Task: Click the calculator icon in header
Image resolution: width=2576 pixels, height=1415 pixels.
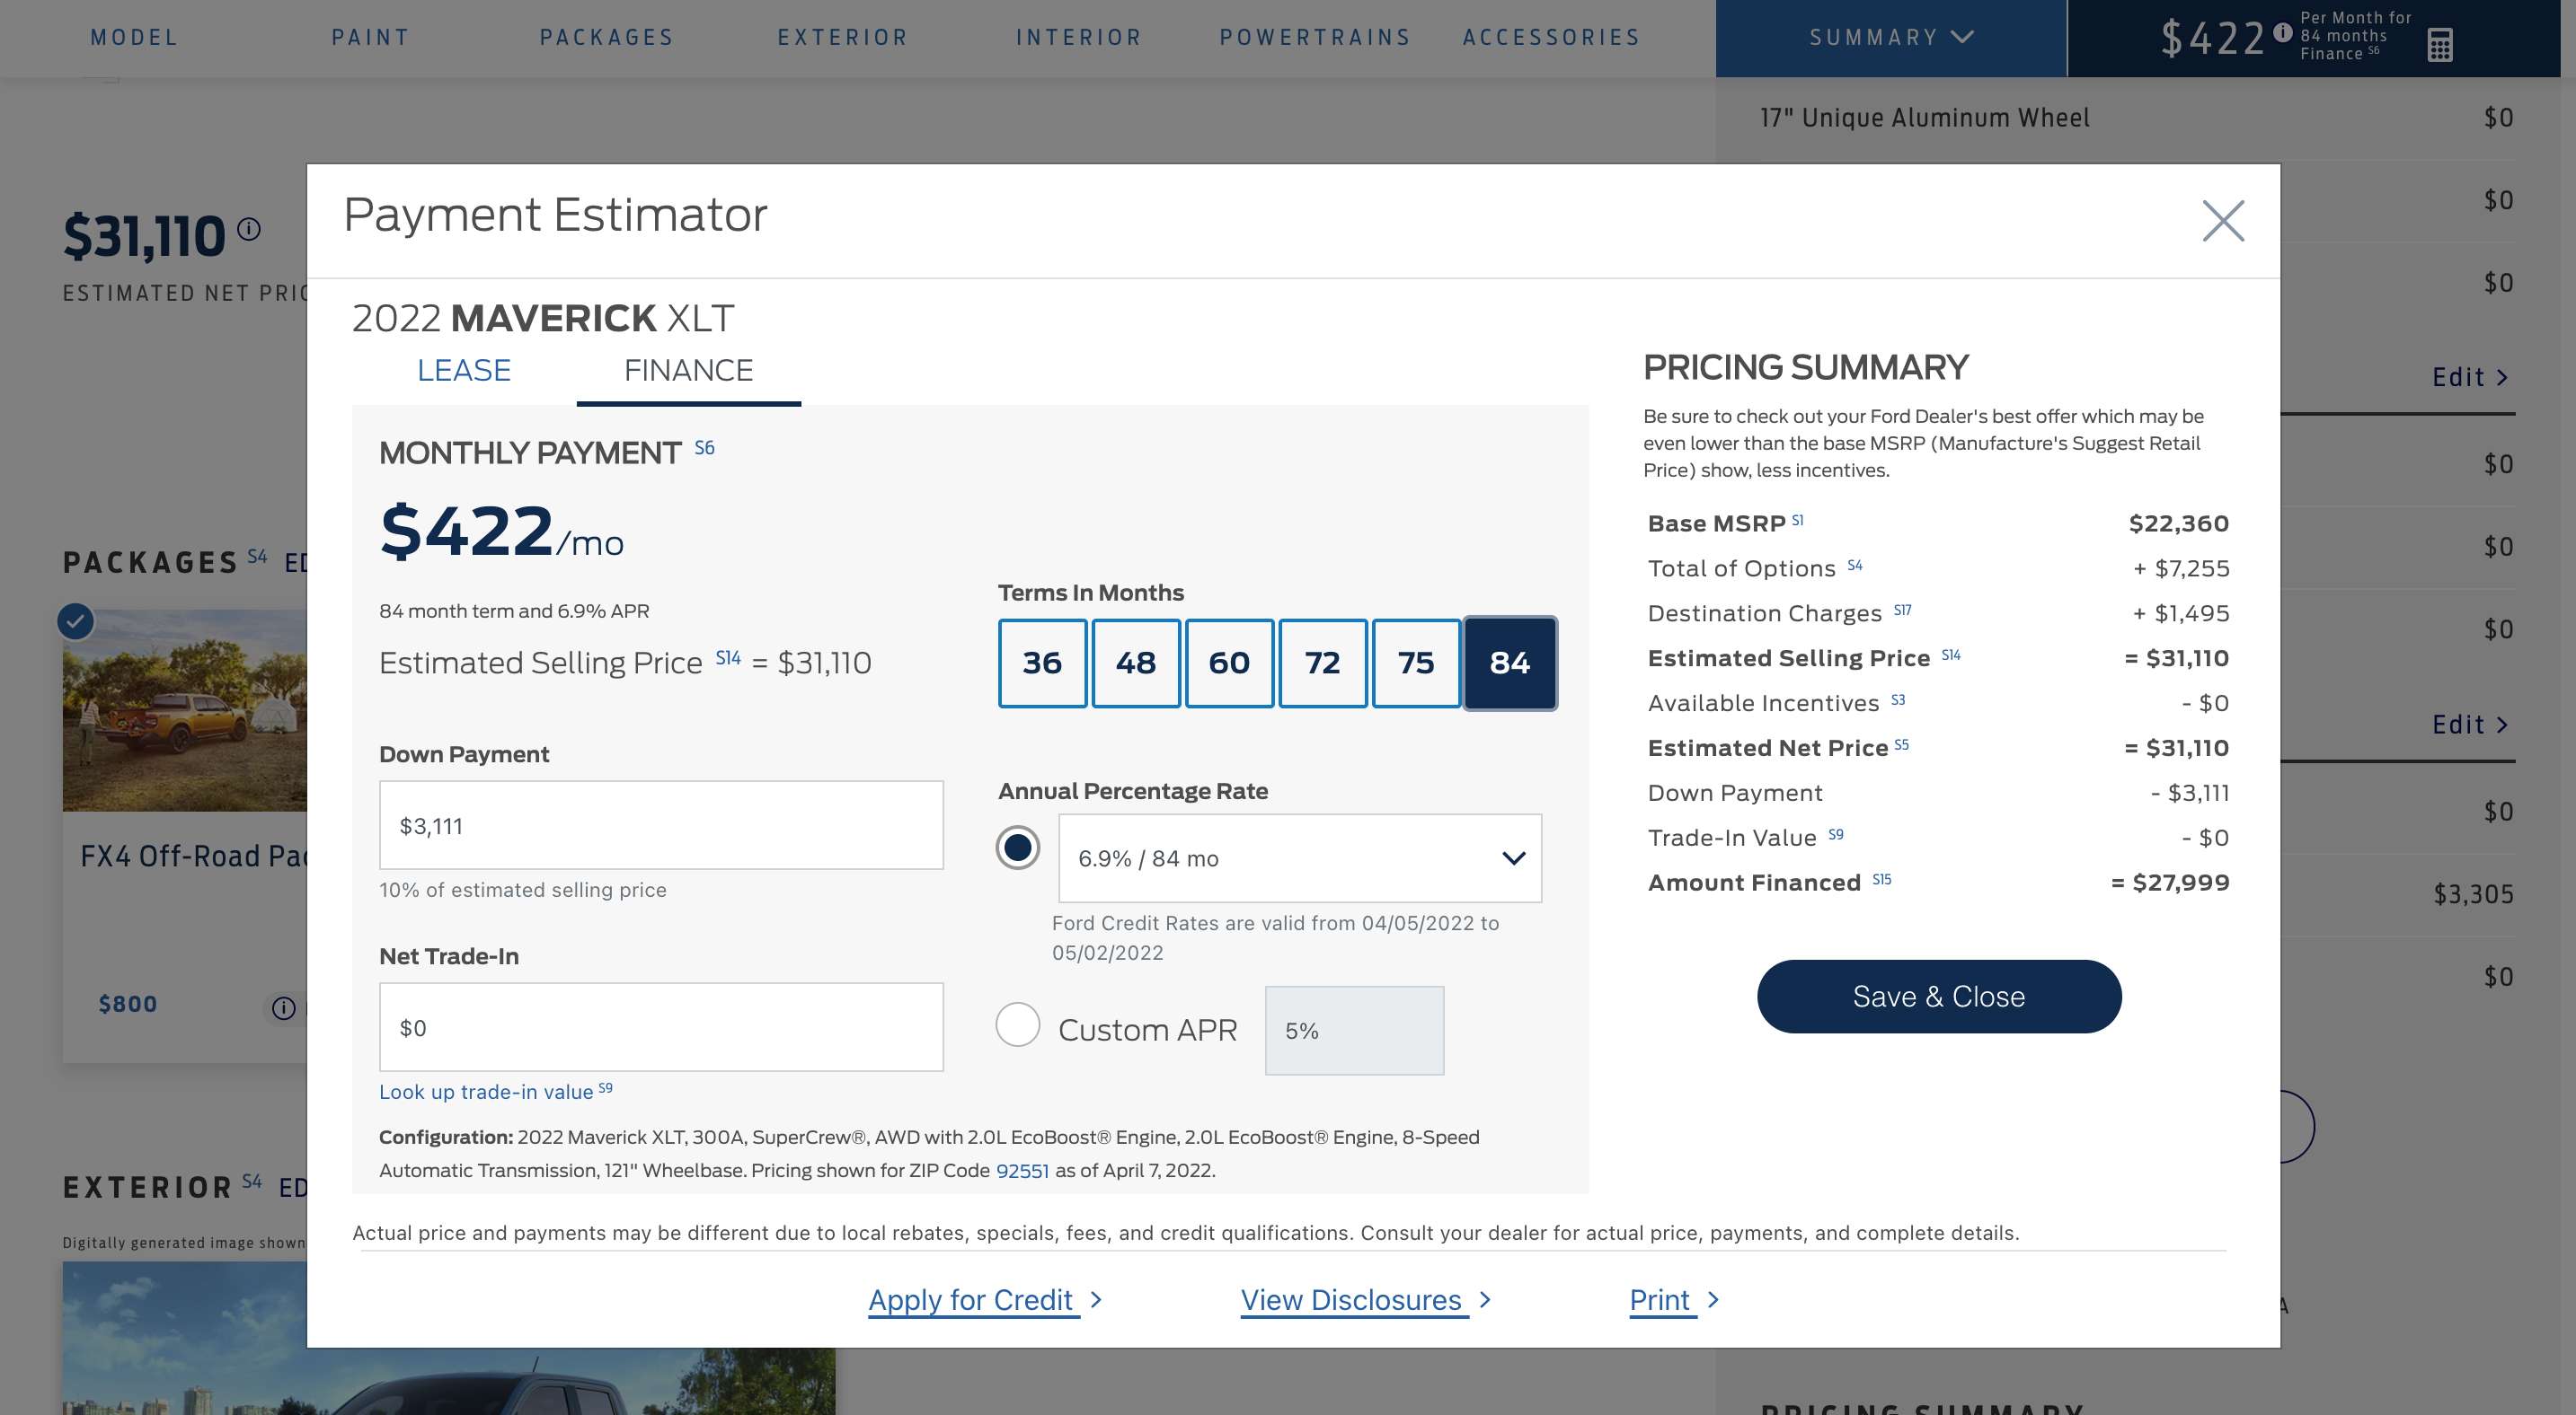Action: [2439, 44]
